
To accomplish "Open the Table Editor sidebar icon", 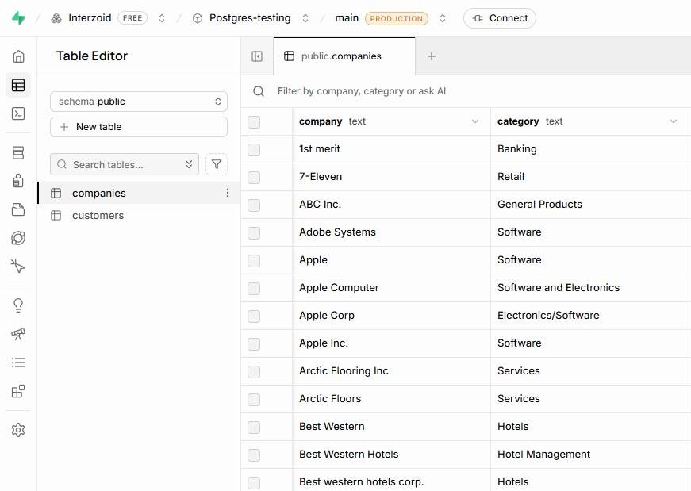I will pyautogui.click(x=18, y=85).
